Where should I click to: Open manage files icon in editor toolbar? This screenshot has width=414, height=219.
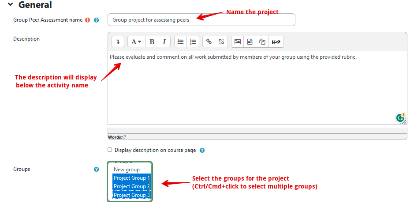pyautogui.click(x=262, y=42)
